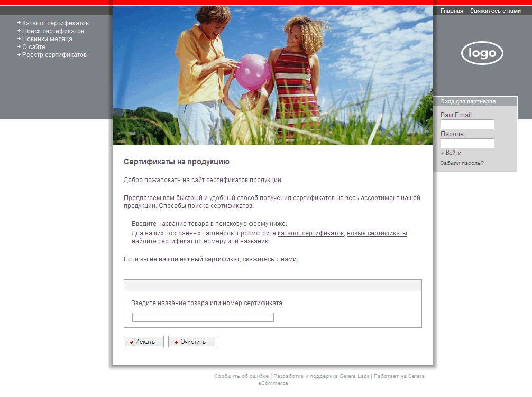Click Главная in top navigation
The image size is (532, 397).
pos(452,11)
